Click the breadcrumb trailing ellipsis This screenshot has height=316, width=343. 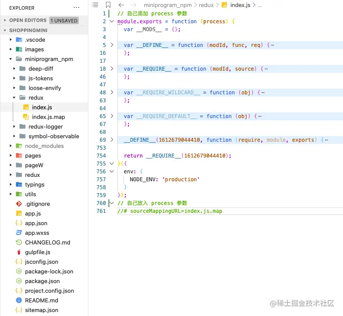pos(259,6)
